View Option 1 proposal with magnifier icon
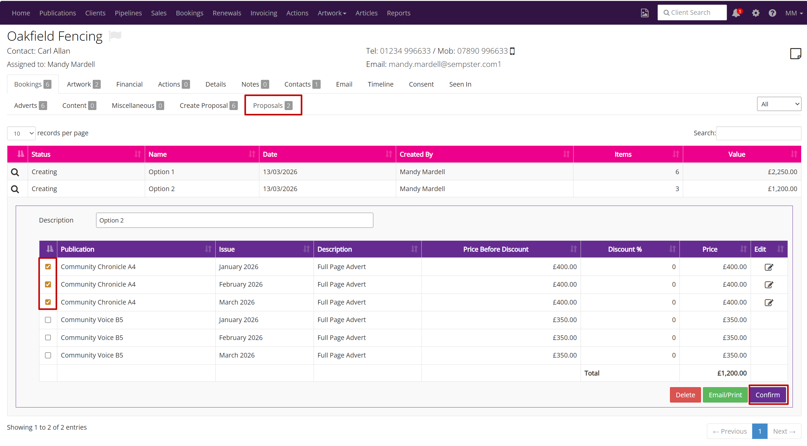The height and width of the screenshot is (446, 807). click(x=15, y=172)
